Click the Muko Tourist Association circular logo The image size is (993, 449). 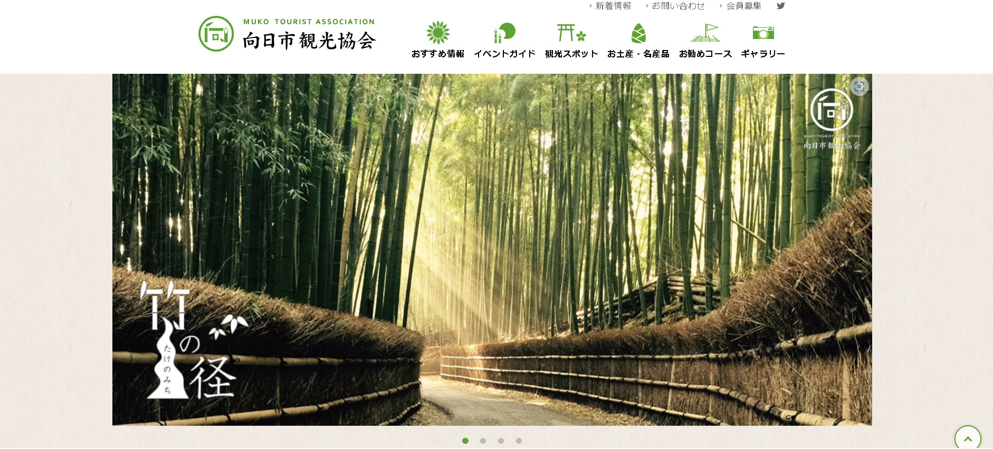pyautogui.click(x=216, y=34)
